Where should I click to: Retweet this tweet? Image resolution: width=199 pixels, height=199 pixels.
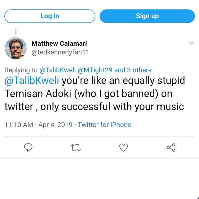click(x=76, y=147)
